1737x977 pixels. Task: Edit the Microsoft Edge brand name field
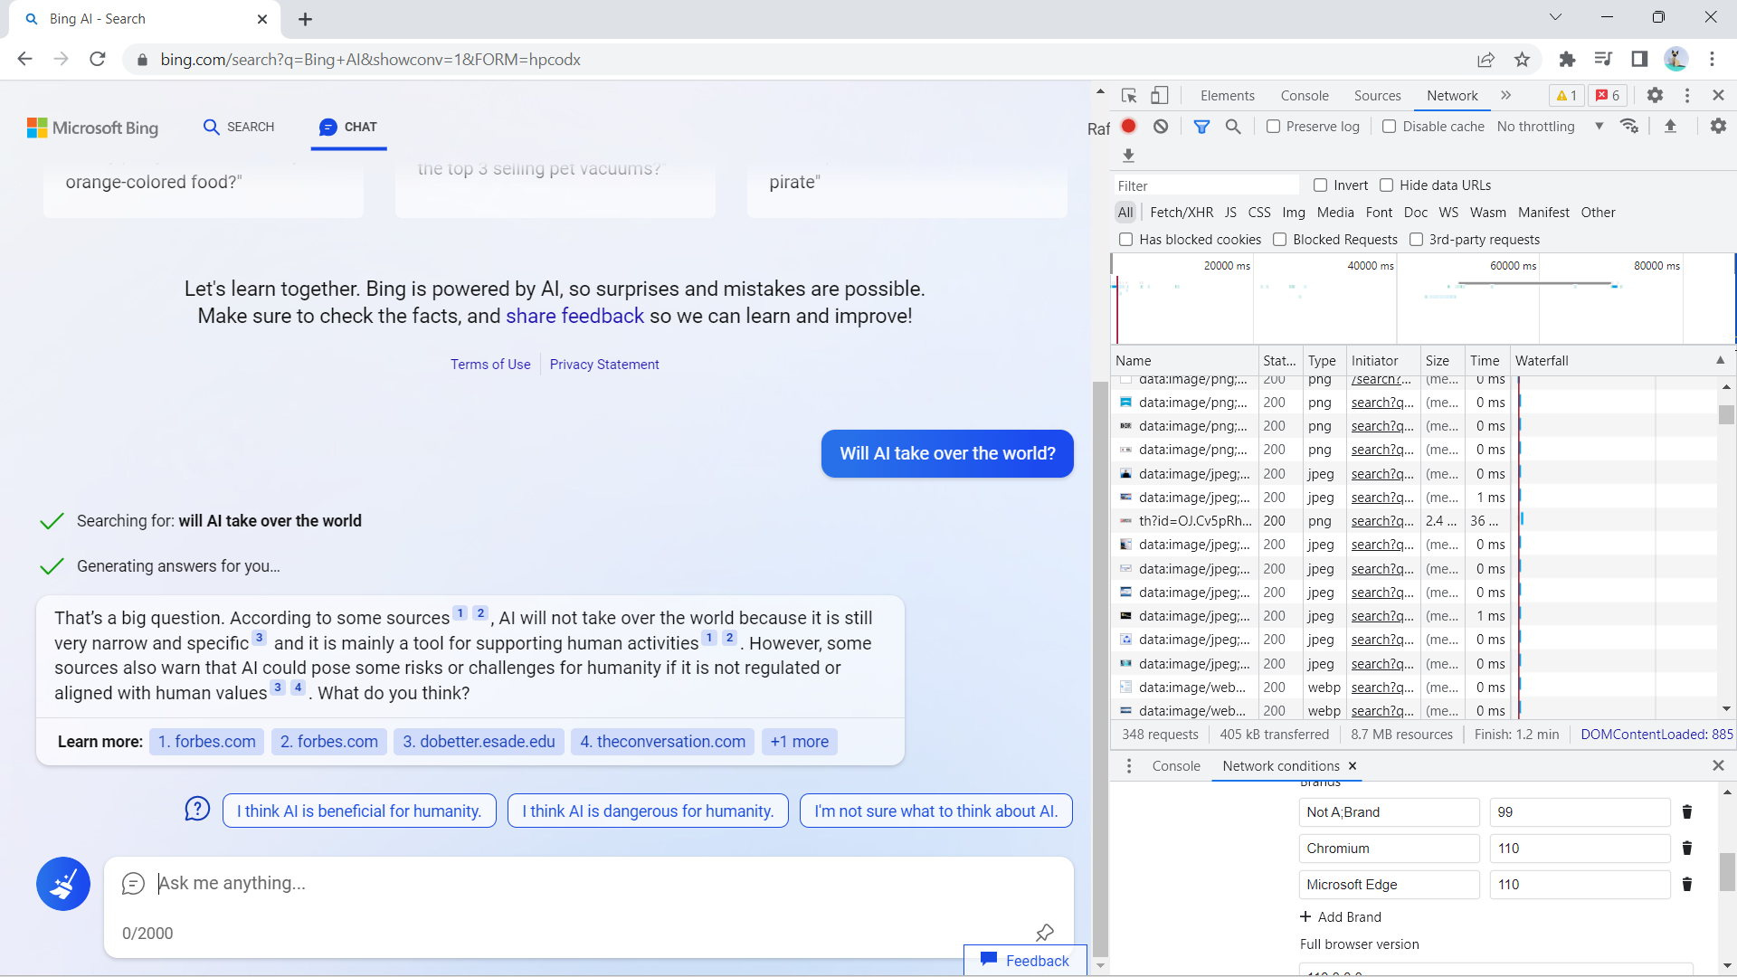point(1389,885)
